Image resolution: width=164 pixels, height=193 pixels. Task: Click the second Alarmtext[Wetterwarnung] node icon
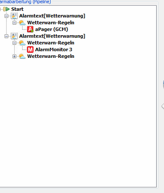[14, 36]
